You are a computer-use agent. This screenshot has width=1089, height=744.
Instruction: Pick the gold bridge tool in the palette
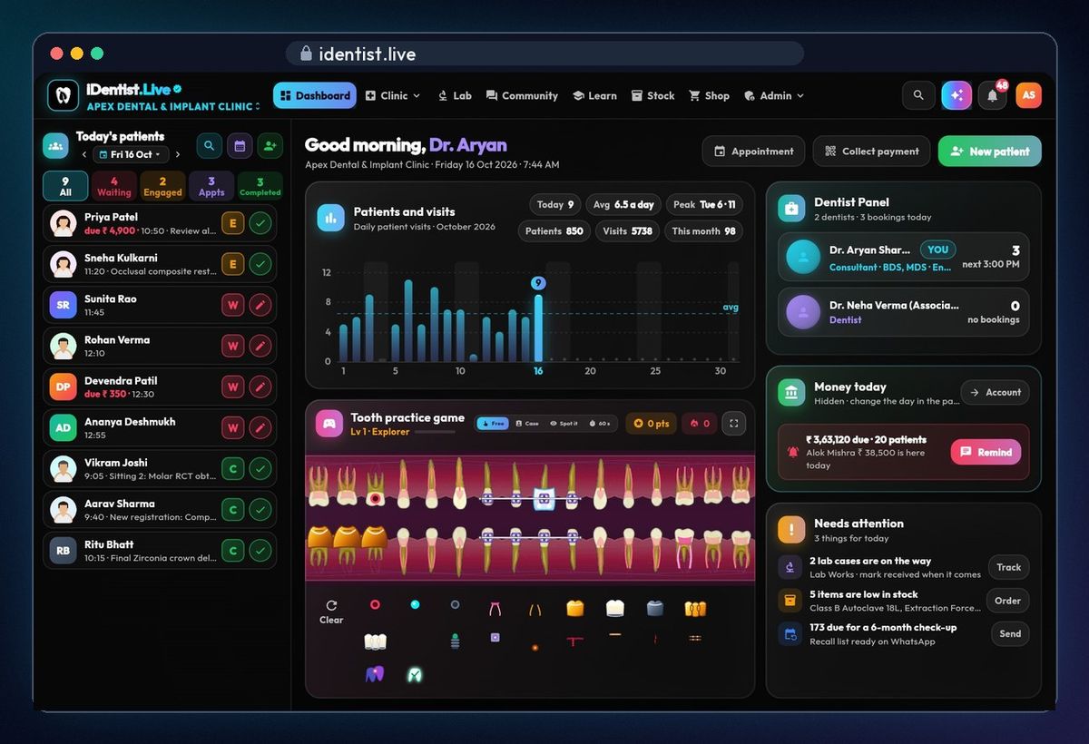pyautogui.click(x=695, y=608)
